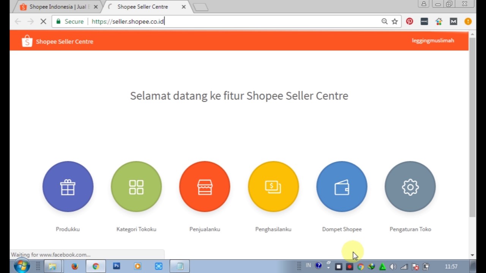Open the Pengaturan Toko gear icon

410,187
